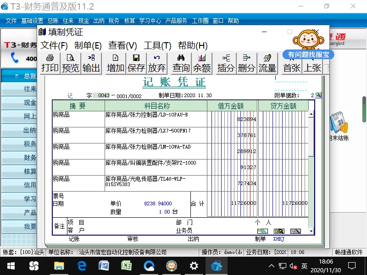The height and width of the screenshot is (275, 367).
Task: Open 预览 print preview
Action: tap(71, 64)
